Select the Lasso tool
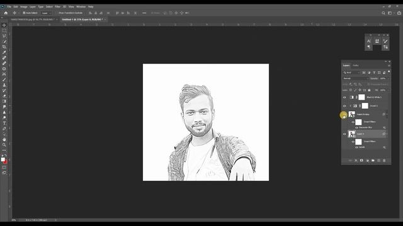This screenshot has height=226, width=403. (x=4, y=36)
